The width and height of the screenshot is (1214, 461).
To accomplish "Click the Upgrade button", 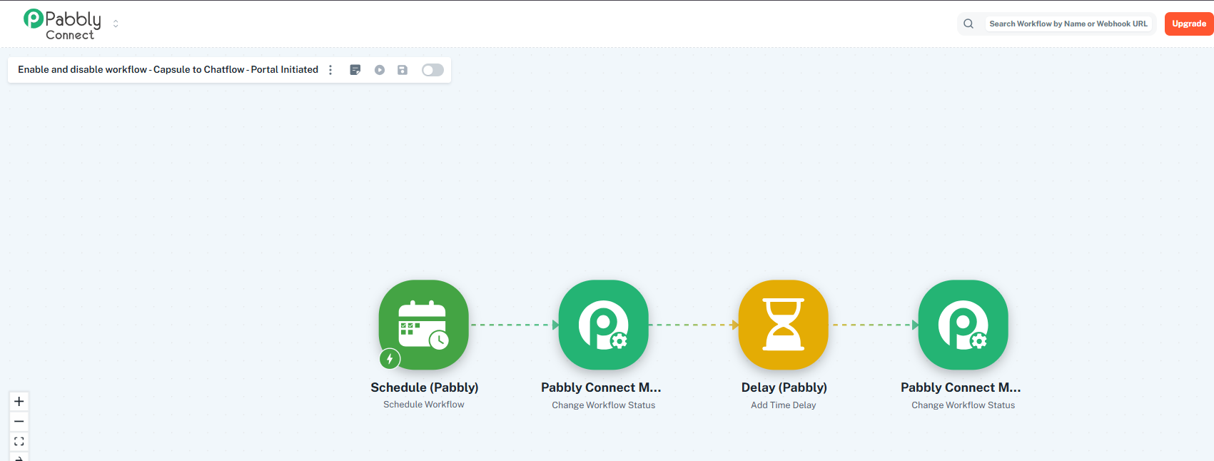I will [x=1189, y=24].
